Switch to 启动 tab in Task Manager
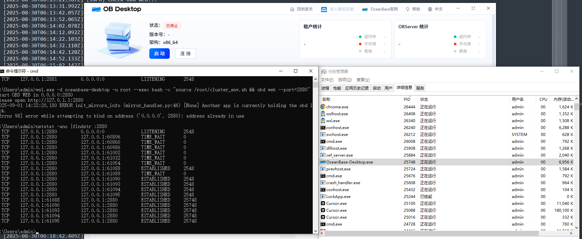 (x=377, y=88)
